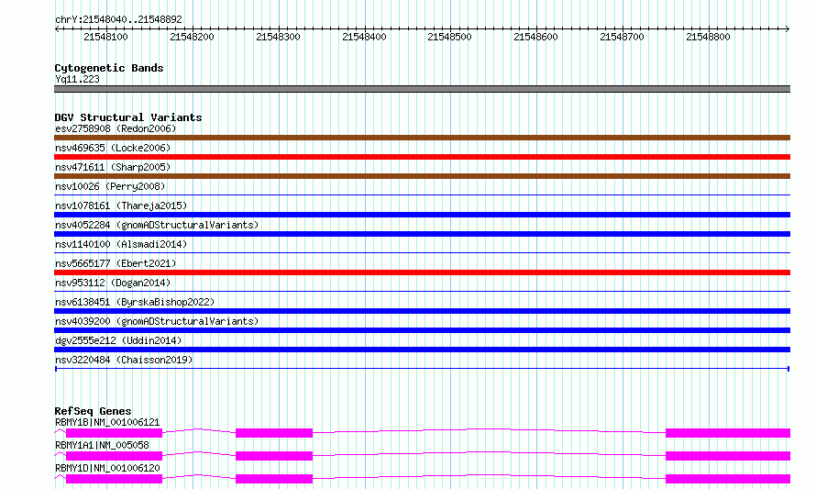Click the Yq11.223 band label
Screen dimensions: 816x489
[x=77, y=79]
